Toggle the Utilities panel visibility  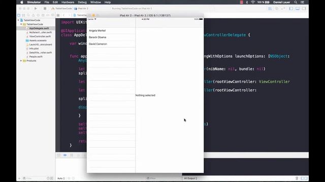coord(304,9)
